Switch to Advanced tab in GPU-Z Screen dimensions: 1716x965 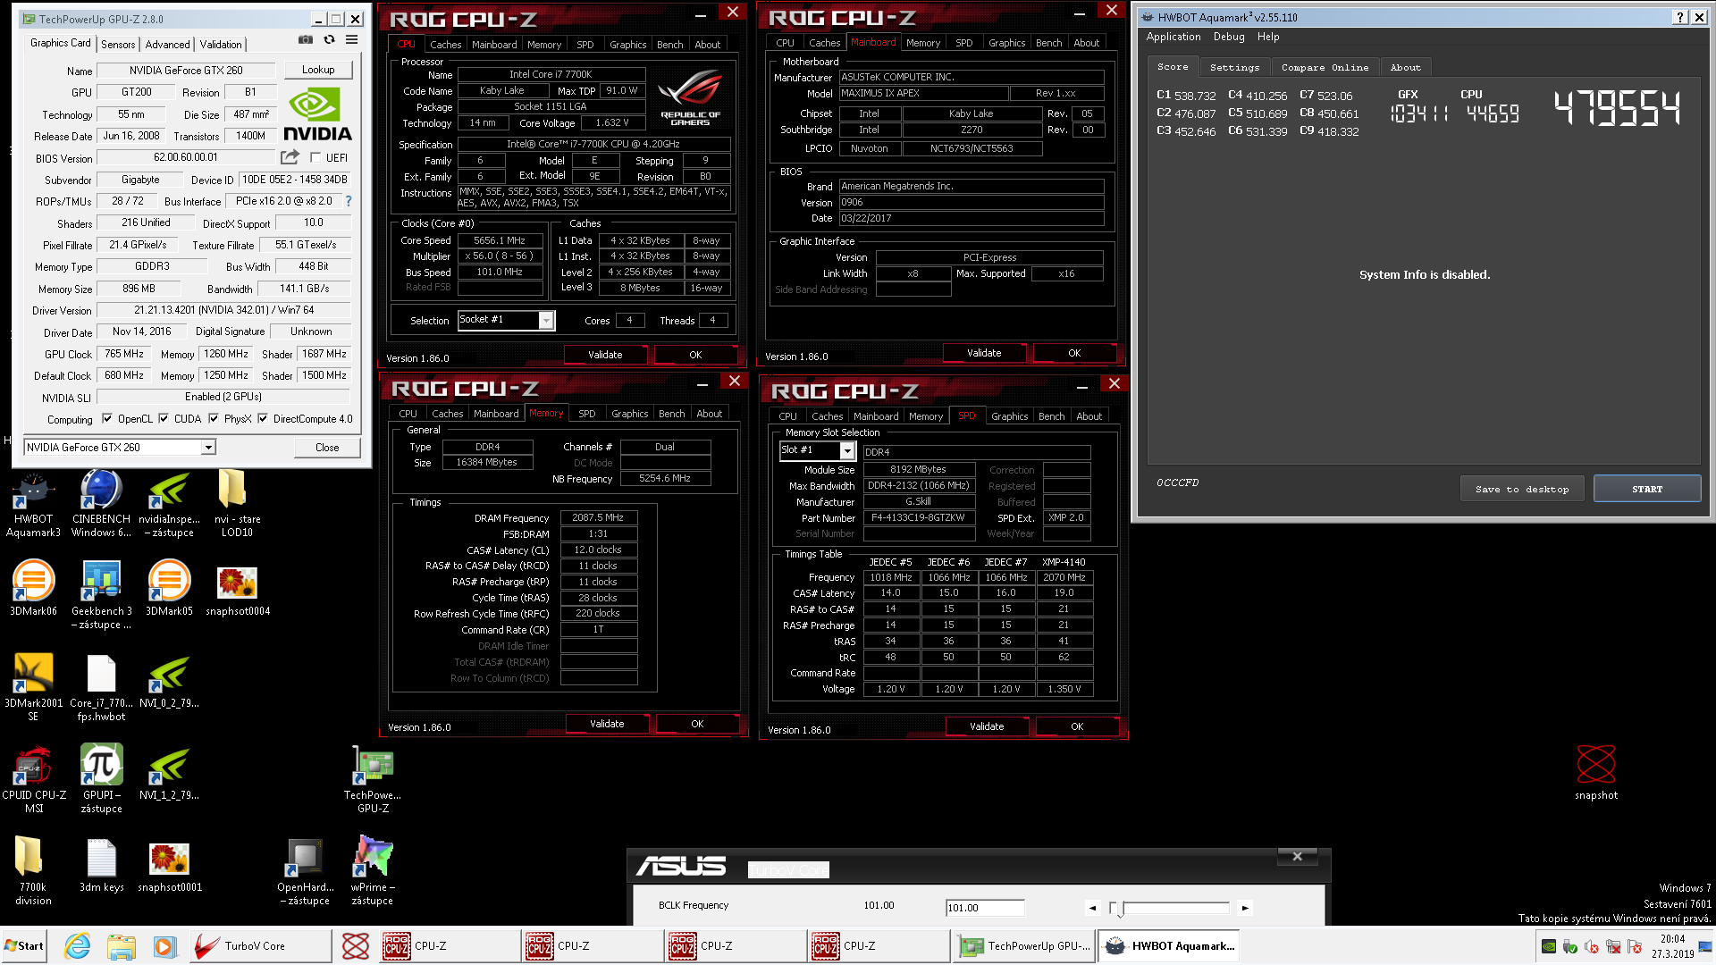[168, 45]
